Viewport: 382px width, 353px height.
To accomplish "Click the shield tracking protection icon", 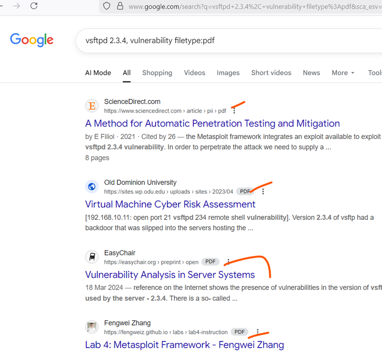I will point(106,6).
